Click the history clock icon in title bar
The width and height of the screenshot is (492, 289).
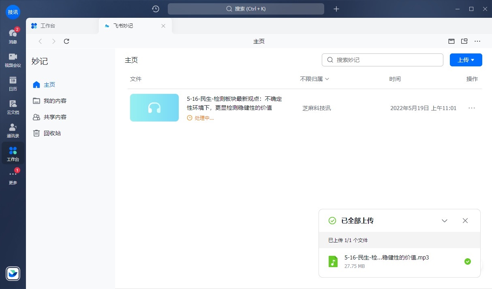click(x=155, y=8)
